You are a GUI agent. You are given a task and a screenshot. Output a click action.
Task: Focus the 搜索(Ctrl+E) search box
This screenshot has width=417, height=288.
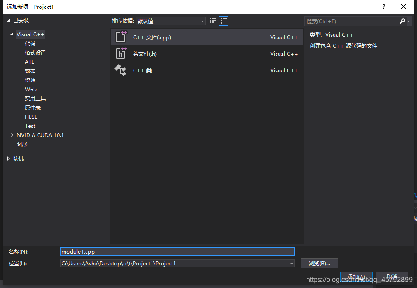(x=352, y=21)
